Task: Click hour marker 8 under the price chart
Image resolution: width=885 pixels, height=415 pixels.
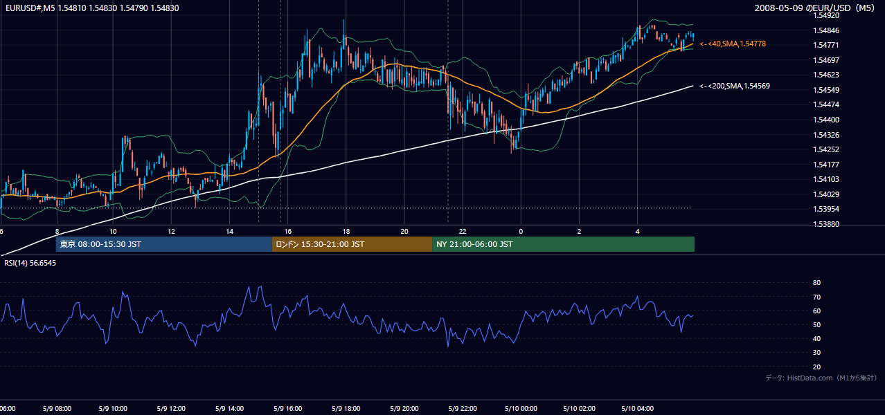Action: [57, 231]
